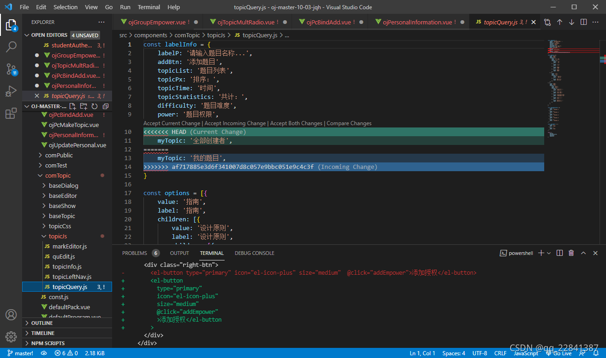The image size is (606, 358).
Task: Close topicQuery.js in Open Editors list
Action: click(37, 96)
